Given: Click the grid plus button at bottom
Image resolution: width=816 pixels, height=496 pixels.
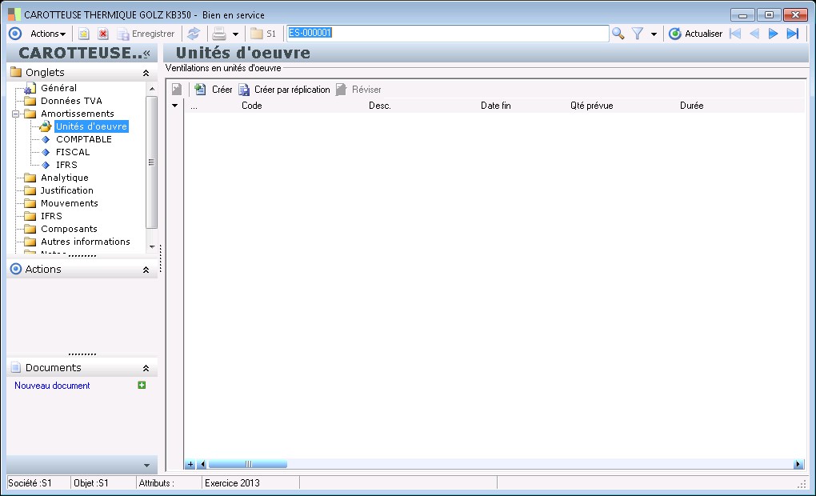Looking at the screenshot, I should coord(190,464).
